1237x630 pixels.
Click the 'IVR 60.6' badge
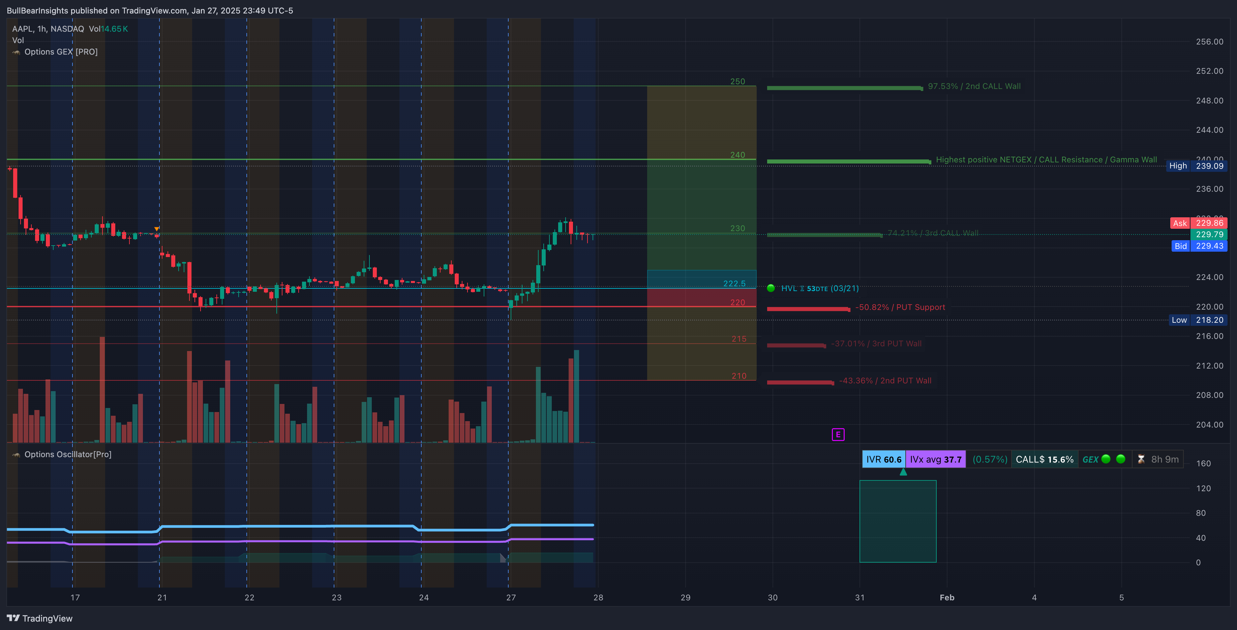(x=883, y=459)
